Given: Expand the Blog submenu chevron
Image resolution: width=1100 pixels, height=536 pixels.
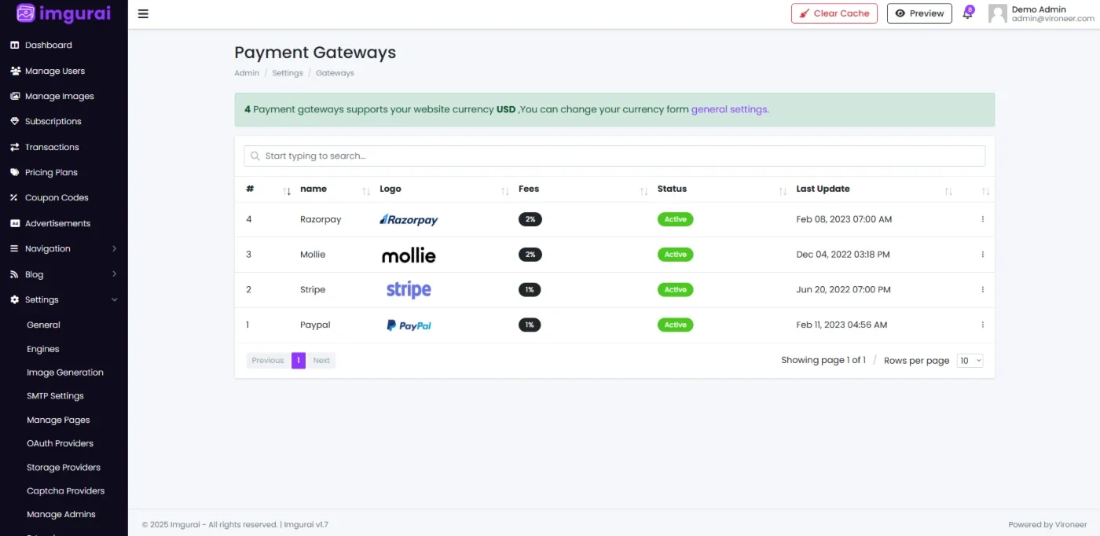Looking at the screenshot, I should [x=114, y=274].
